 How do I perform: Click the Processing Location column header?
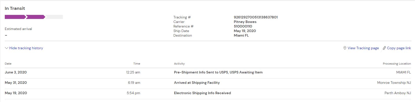pos(397,64)
